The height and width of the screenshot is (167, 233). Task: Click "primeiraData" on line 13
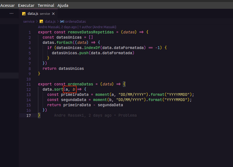[x=75, y=94]
